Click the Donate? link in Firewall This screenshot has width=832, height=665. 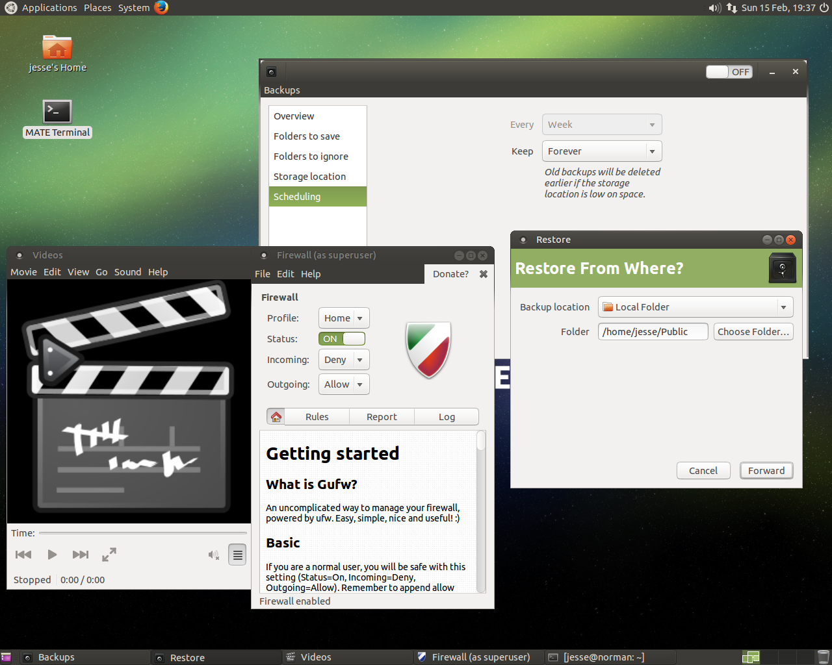[450, 274]
